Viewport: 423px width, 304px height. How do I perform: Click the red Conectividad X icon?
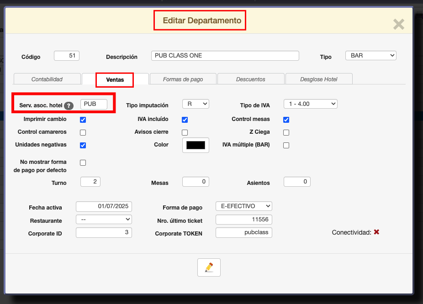[x=376, y=232]
